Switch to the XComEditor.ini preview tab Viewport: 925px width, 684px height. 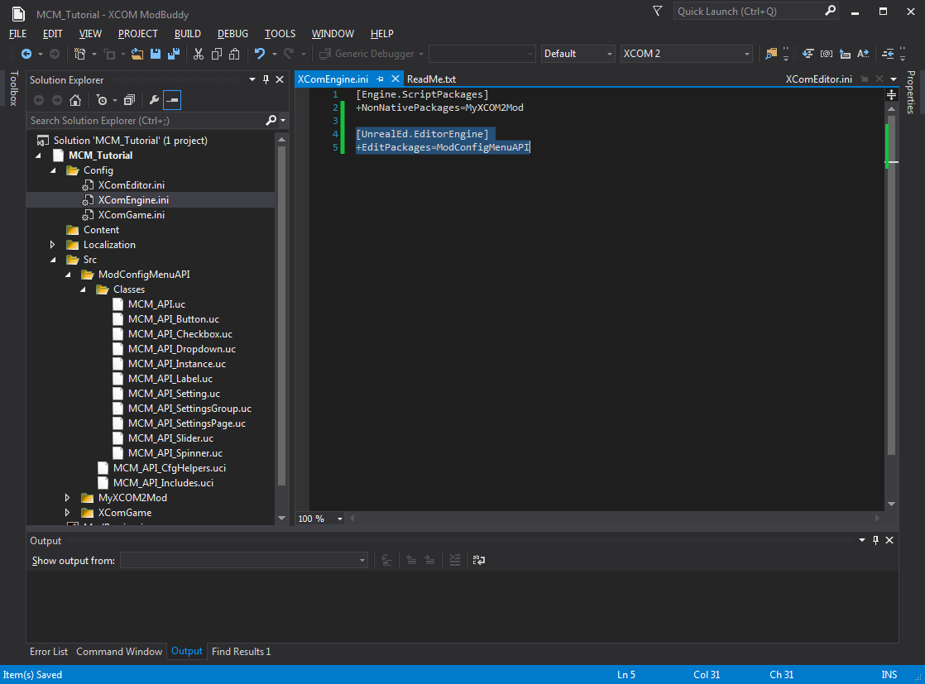[819, 79]
